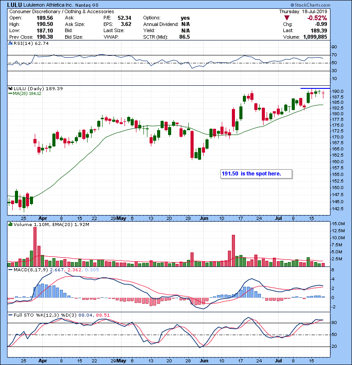This screenshot has height=365, width=352.
Task: Click the red down-triangle change indicator
Action: (287, 18)
